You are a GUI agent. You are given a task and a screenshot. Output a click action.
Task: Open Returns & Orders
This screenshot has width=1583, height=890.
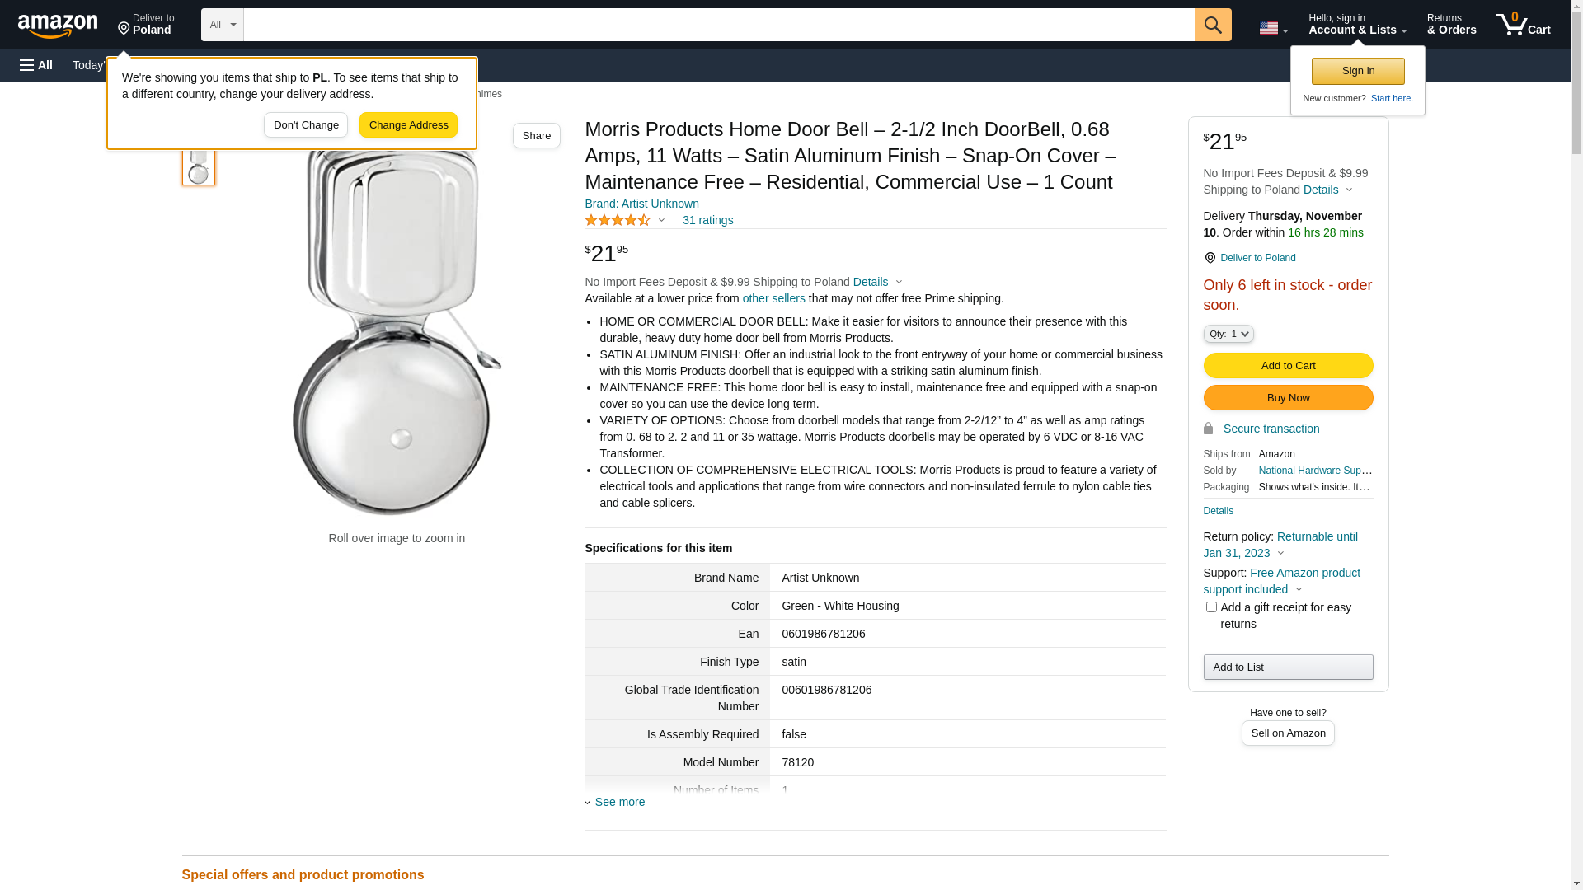coord(1451,25)
